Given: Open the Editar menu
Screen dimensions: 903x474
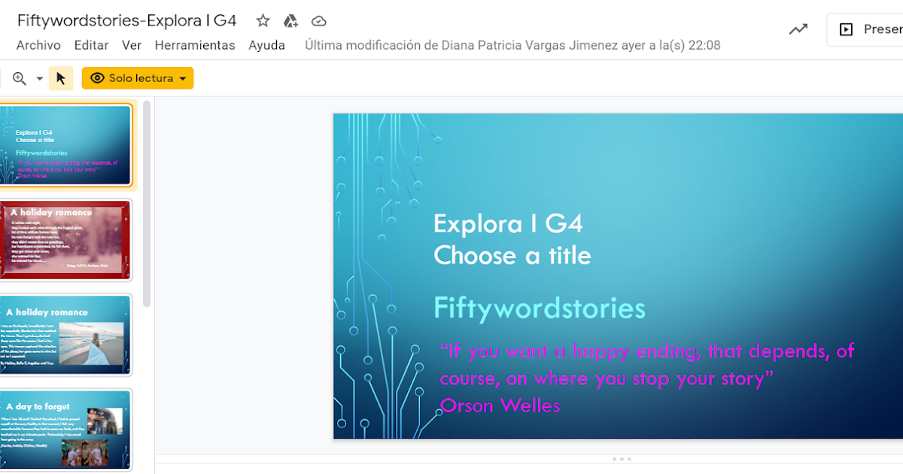Looking at the screenshot, I should point(91,45).
